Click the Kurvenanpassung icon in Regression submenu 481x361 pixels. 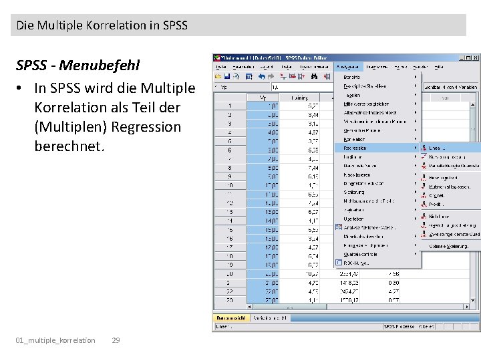424,156
